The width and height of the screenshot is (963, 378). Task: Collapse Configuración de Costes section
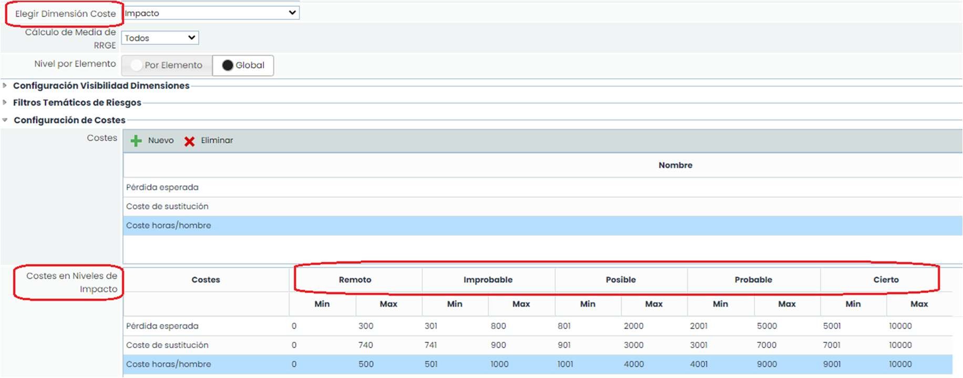point(69,120)
